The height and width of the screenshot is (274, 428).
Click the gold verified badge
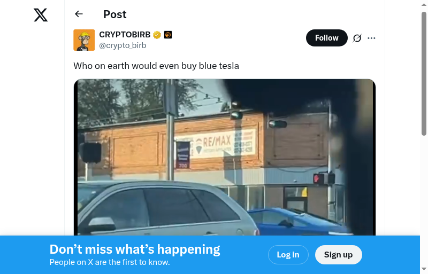pyautogui.click(x=157, y=35)
